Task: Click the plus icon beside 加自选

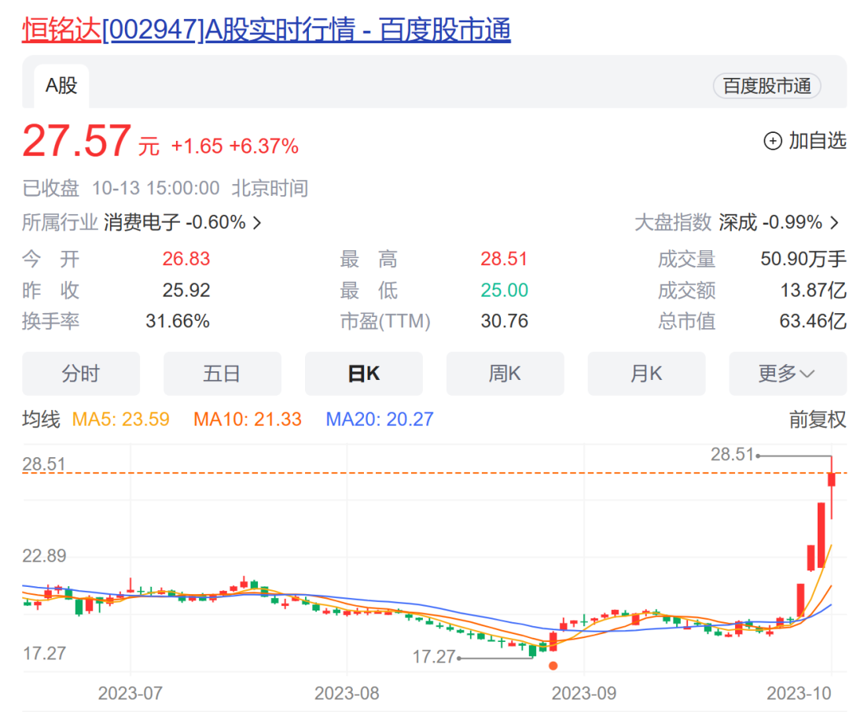Action: click(x=773, y=141)
